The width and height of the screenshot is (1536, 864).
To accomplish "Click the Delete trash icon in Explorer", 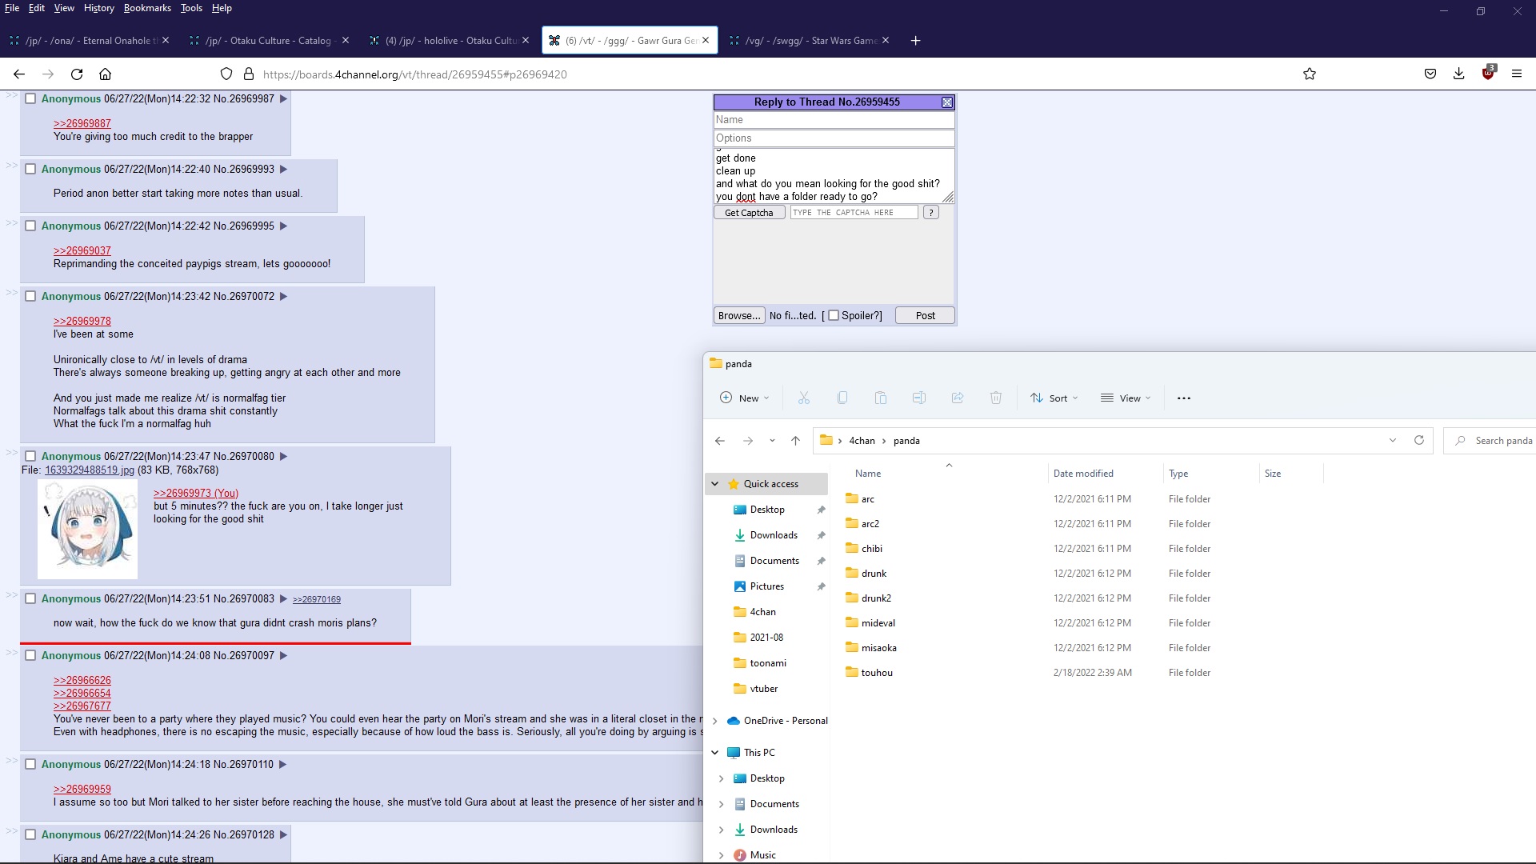I will coord(995,398).
